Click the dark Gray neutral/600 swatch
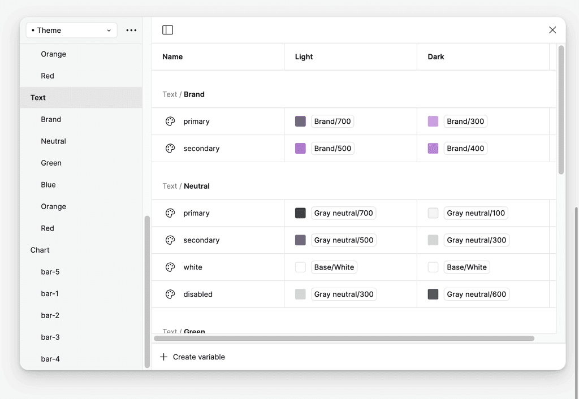 point(433,294)
